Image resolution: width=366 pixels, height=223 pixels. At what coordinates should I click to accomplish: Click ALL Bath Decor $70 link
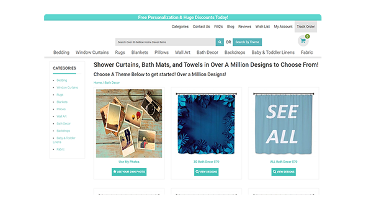283,162
